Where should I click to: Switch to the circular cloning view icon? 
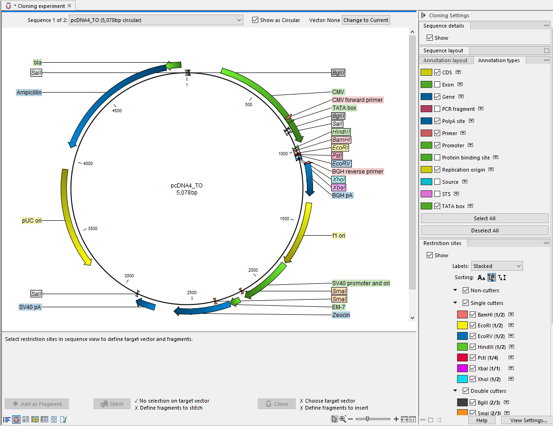(16, 419)
